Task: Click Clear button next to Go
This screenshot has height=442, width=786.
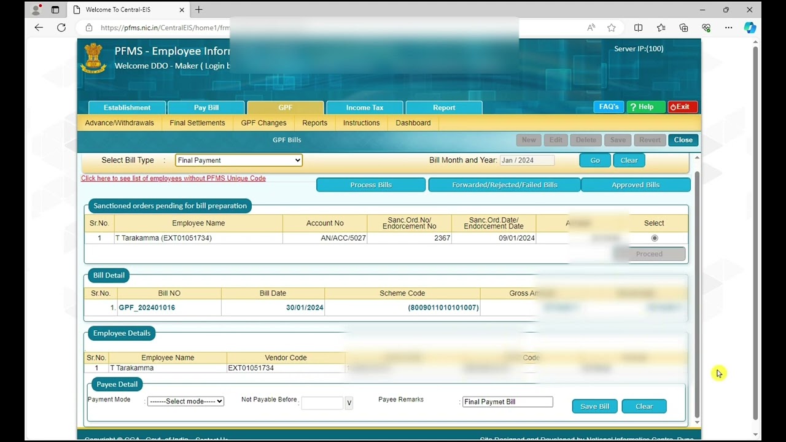Action: 629,160
